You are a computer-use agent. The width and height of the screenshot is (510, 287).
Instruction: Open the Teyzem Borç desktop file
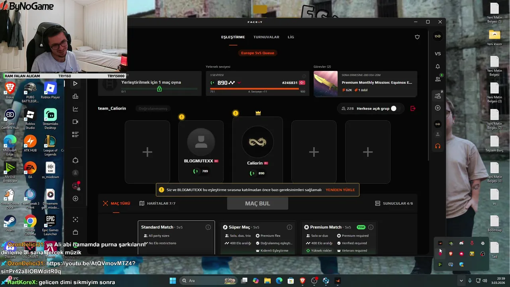click(494, 144)
